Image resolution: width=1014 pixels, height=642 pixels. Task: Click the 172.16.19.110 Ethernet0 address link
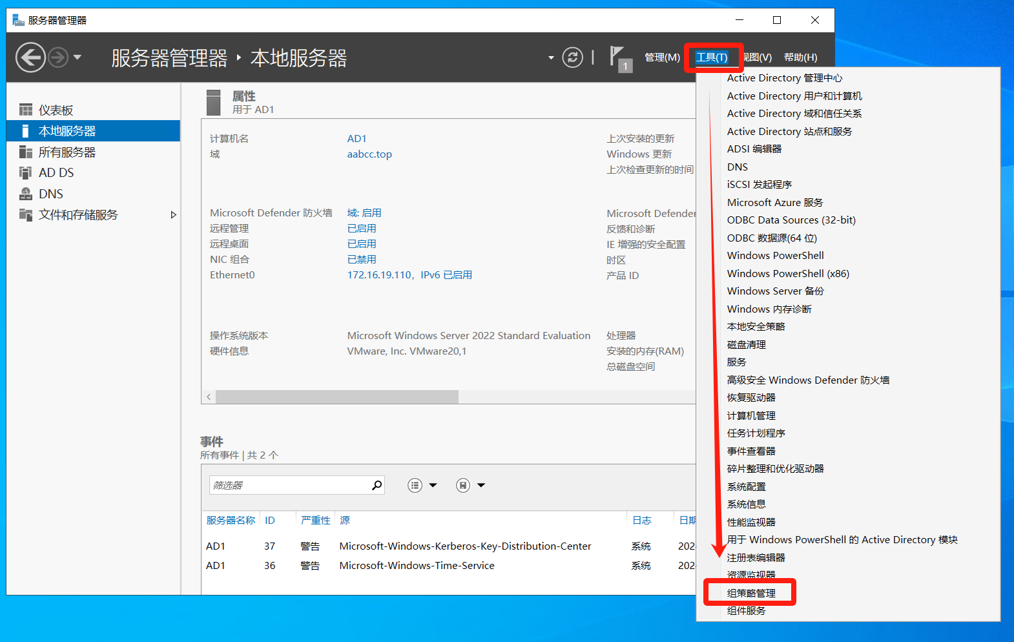tap(379, 275)
